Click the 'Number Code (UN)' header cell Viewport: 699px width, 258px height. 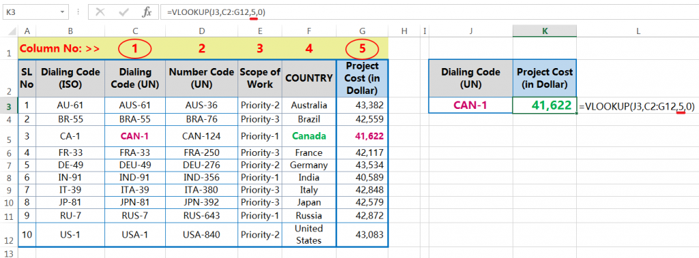[201, 78]
